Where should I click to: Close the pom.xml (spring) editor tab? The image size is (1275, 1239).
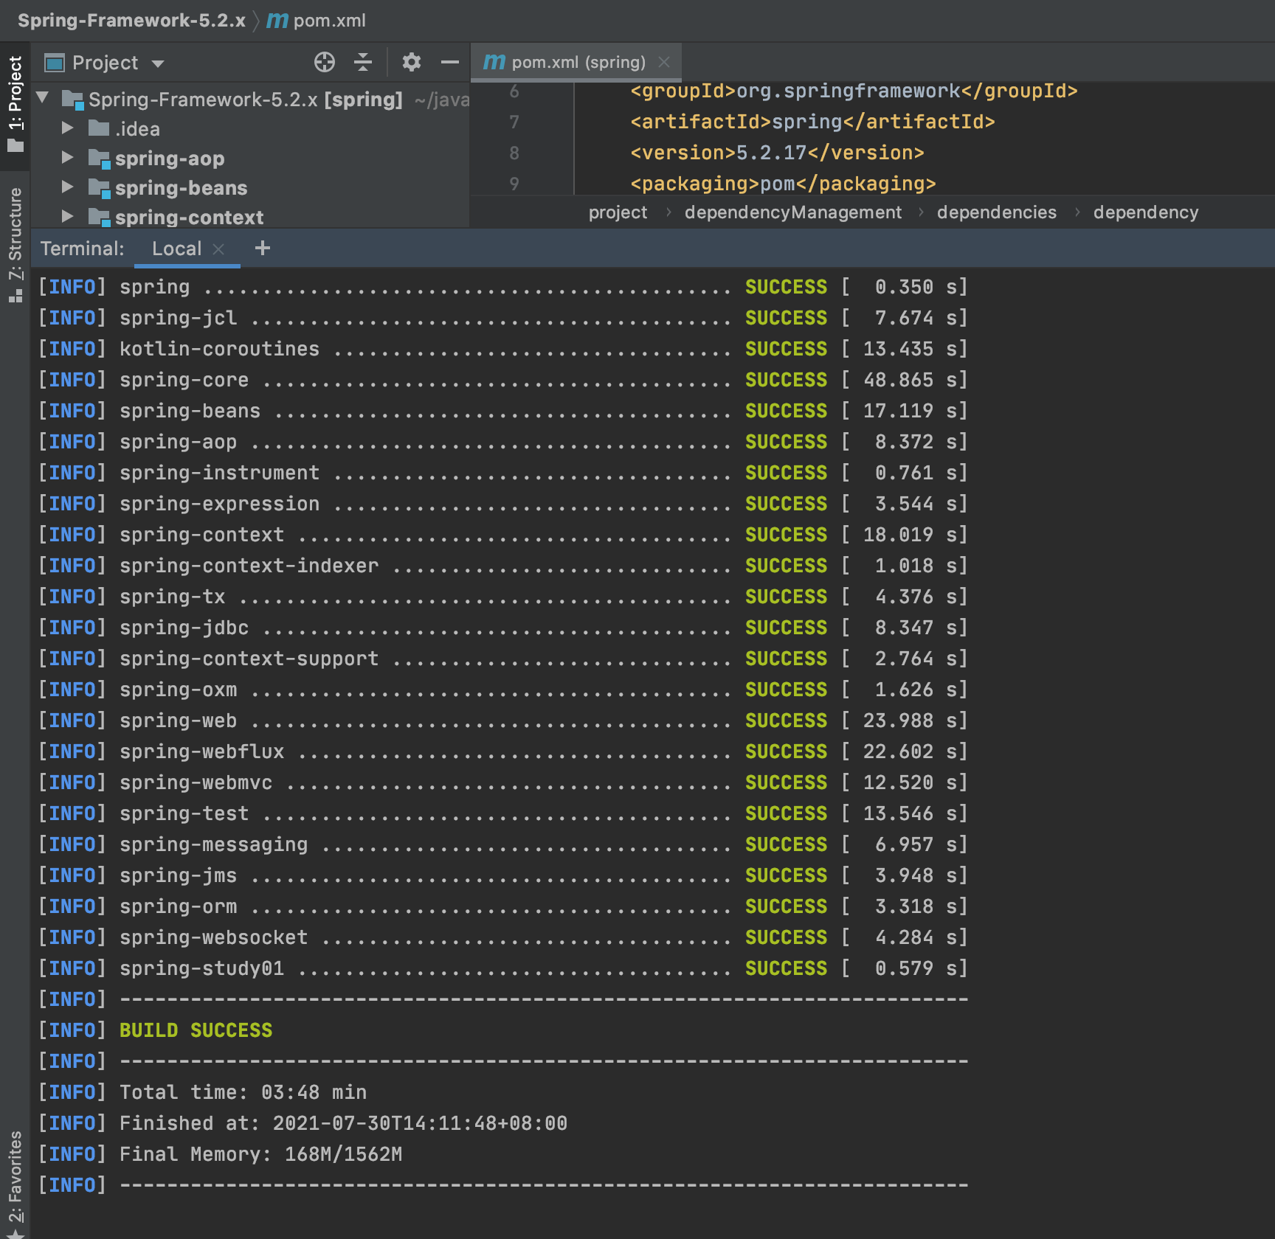pyautogui.click(x=664, y=63)
